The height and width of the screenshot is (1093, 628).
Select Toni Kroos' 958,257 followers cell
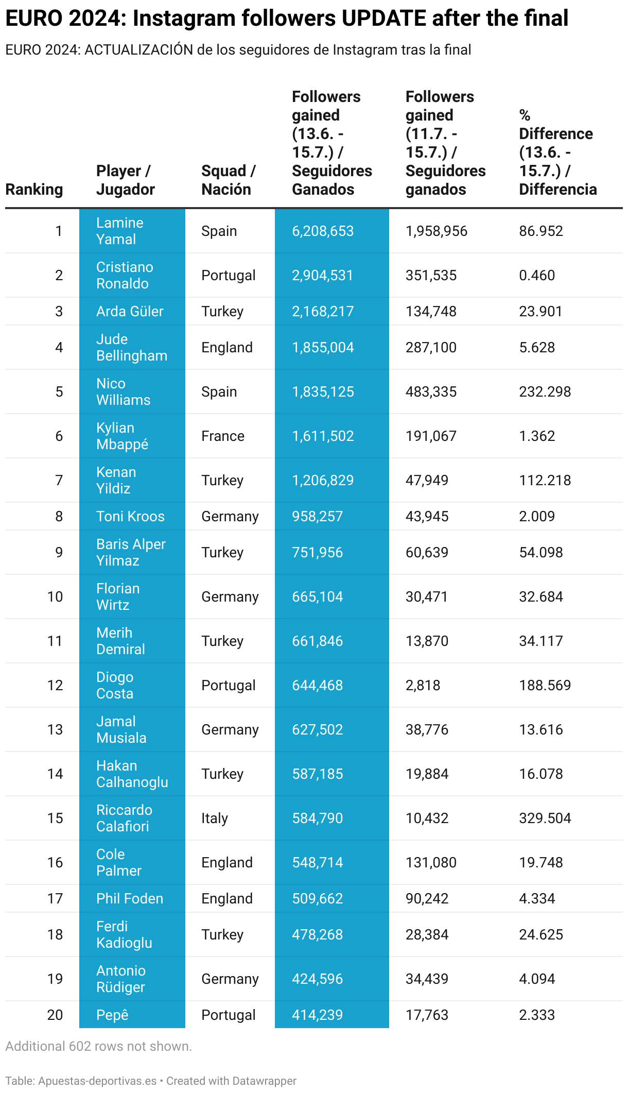click(317, 516)
